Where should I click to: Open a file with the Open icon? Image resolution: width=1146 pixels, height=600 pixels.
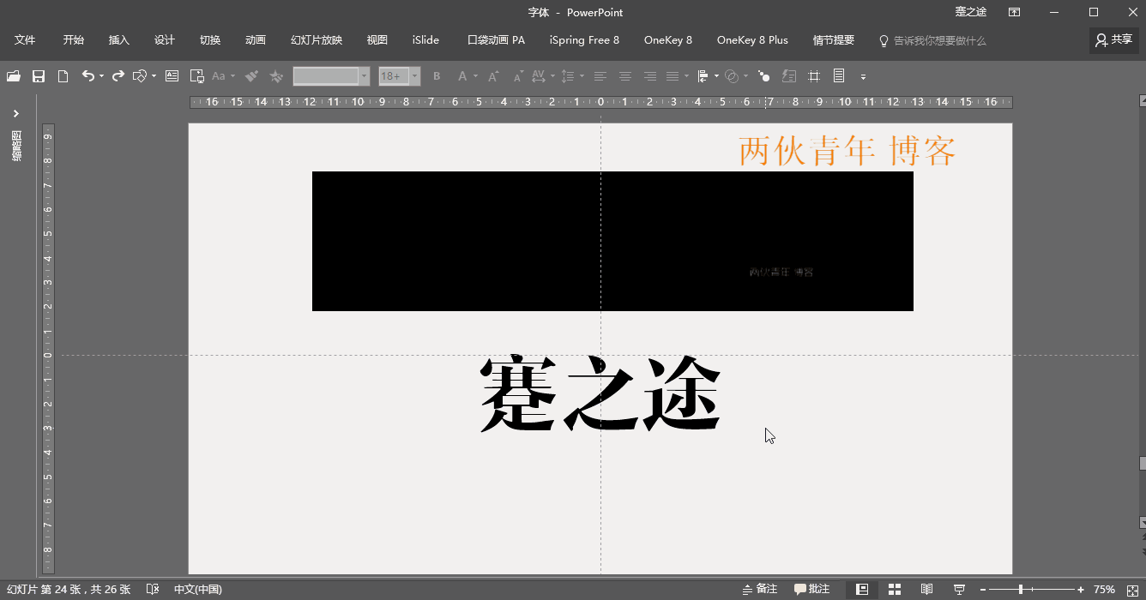coord(12,75)
